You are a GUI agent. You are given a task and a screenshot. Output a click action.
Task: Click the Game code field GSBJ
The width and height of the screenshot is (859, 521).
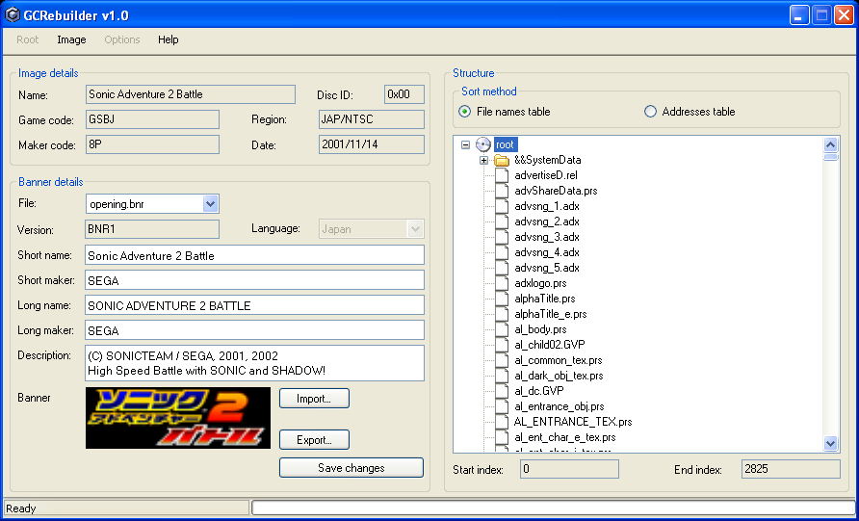(152, 119)
